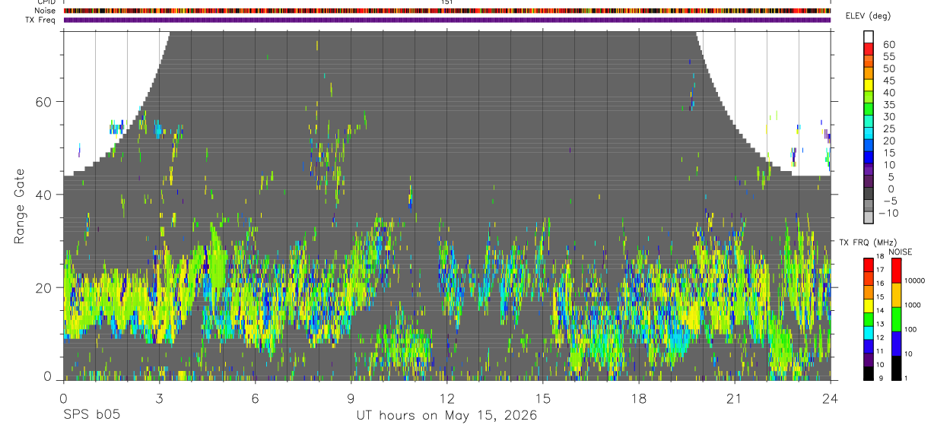Click the SPS b05 label
Screen dimensions: 934x431
tap(91, 416)
